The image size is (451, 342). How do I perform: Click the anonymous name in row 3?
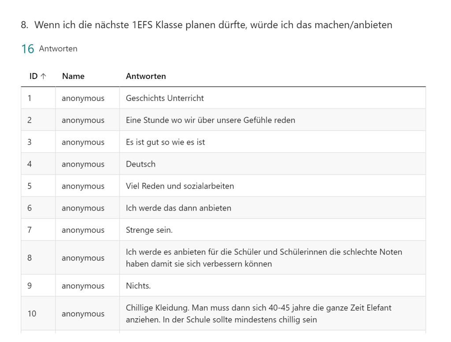click(x=83, y=142)
